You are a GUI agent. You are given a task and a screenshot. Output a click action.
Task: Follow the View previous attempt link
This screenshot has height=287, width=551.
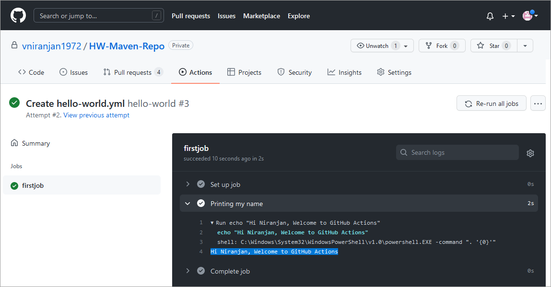click(x=96, y=115)
